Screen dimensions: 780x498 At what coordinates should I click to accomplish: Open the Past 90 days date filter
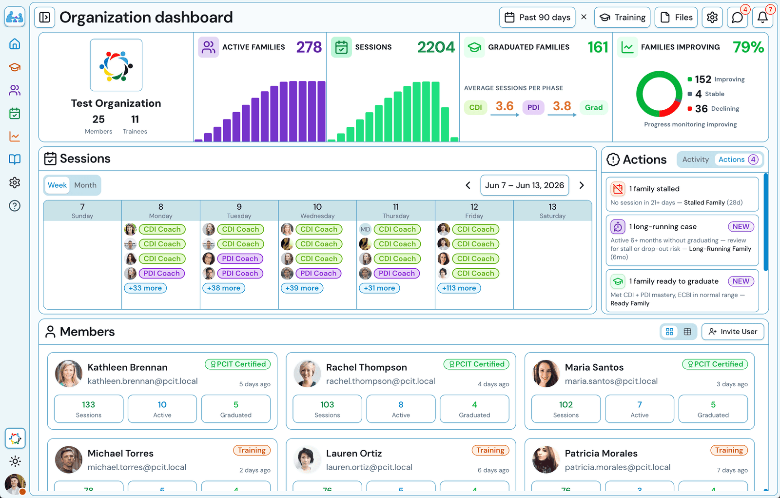coord(537,18)
